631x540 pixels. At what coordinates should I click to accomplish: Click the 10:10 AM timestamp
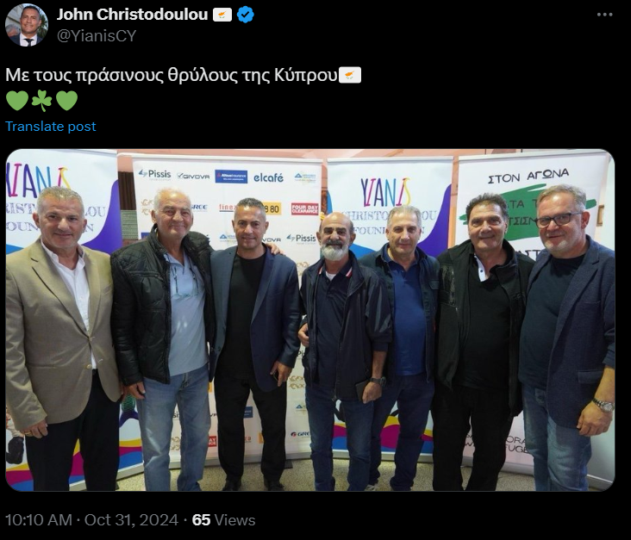click(38, 520)
